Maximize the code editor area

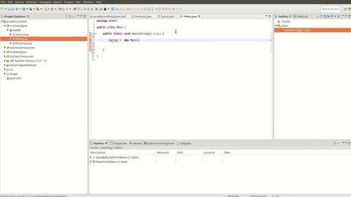269,16
